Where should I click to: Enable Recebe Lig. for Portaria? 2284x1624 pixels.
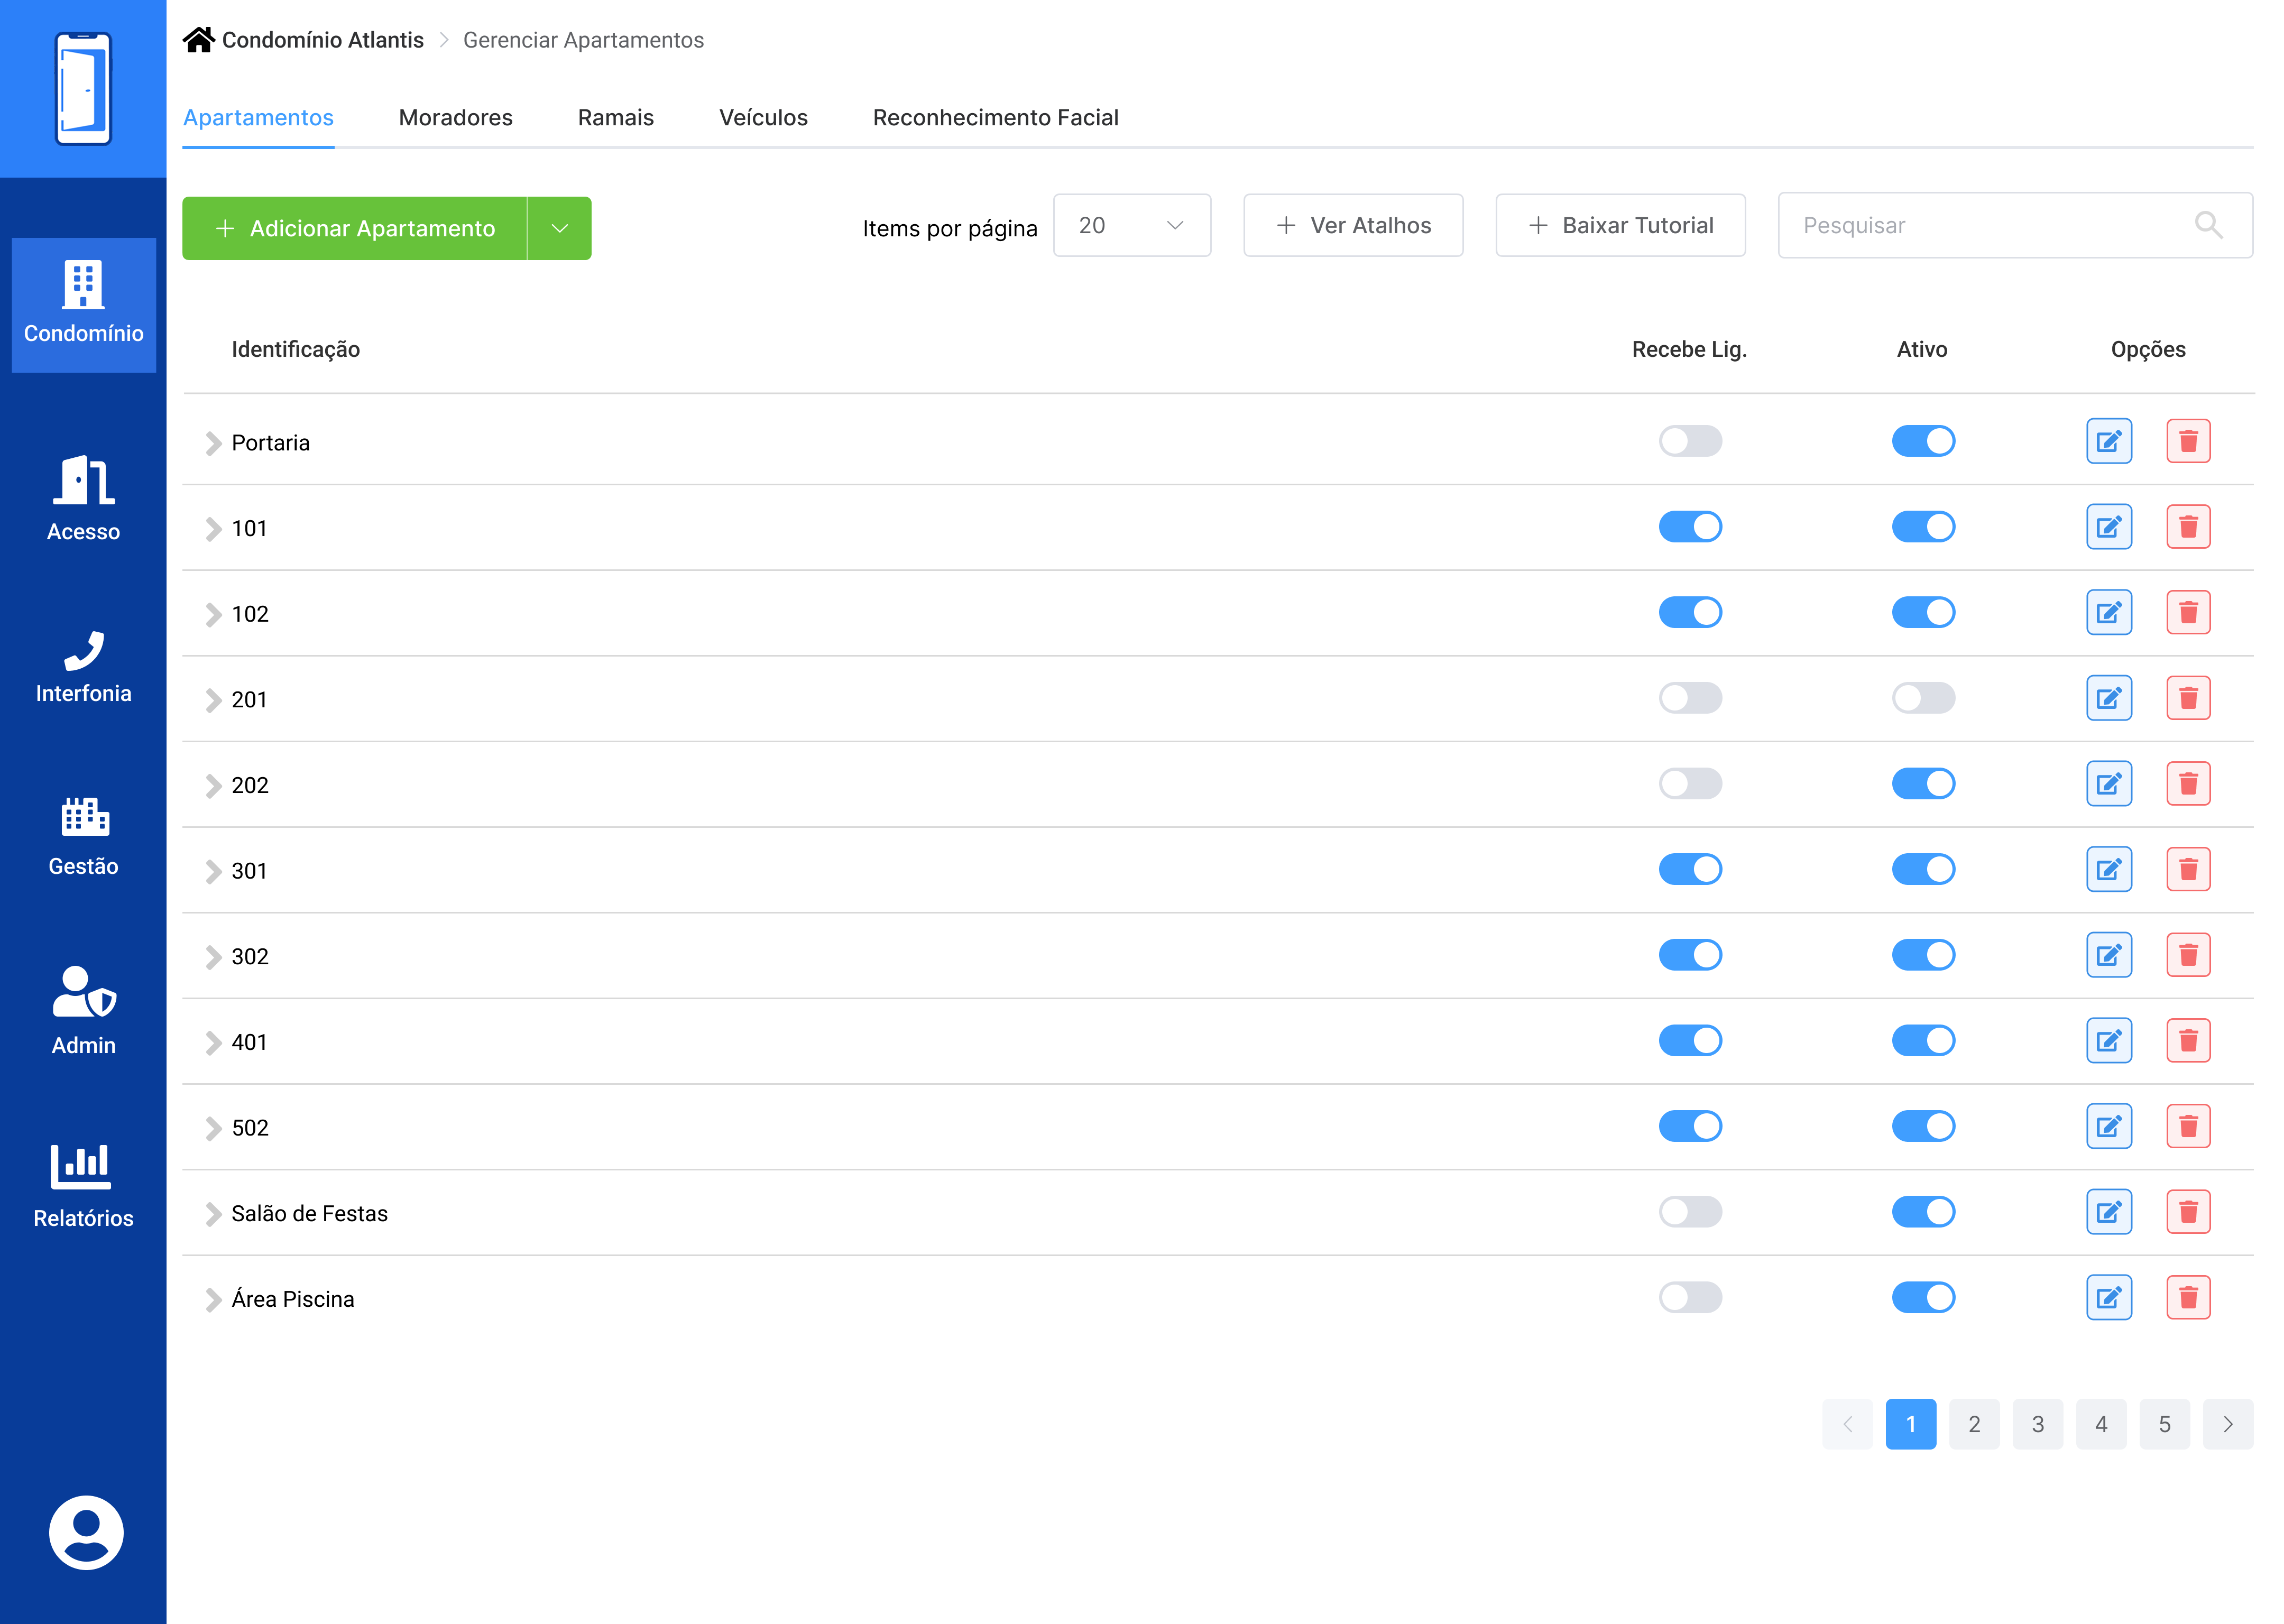point(1689,442)
